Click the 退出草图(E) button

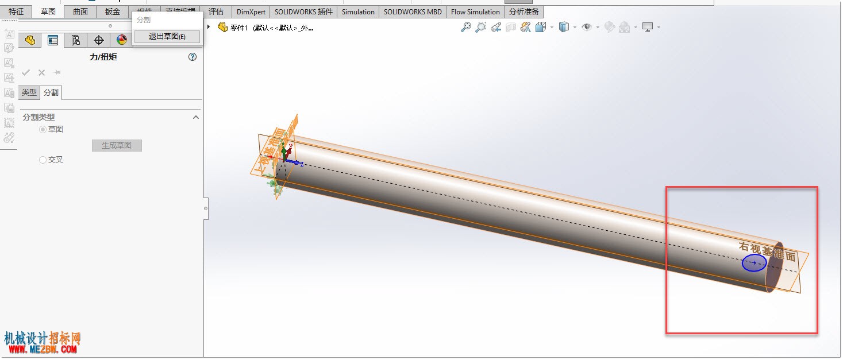tap(167, 36)
